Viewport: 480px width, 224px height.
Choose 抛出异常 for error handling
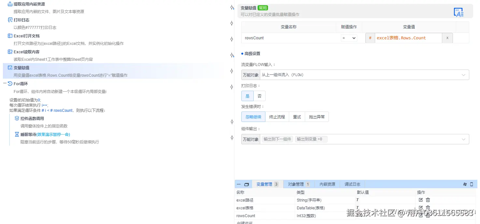point(317,117)
